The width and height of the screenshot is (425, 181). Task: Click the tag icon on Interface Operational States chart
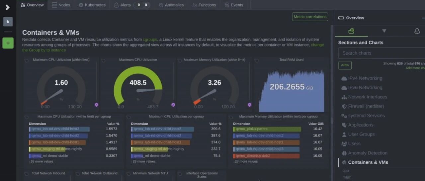coord(180,173)
